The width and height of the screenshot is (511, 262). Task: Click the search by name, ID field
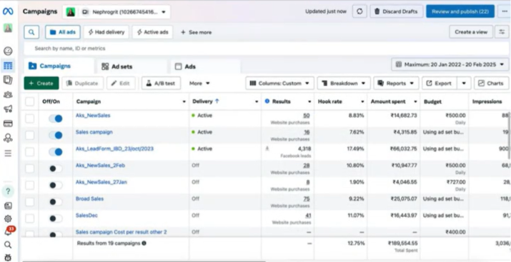(x=267, y=49)
